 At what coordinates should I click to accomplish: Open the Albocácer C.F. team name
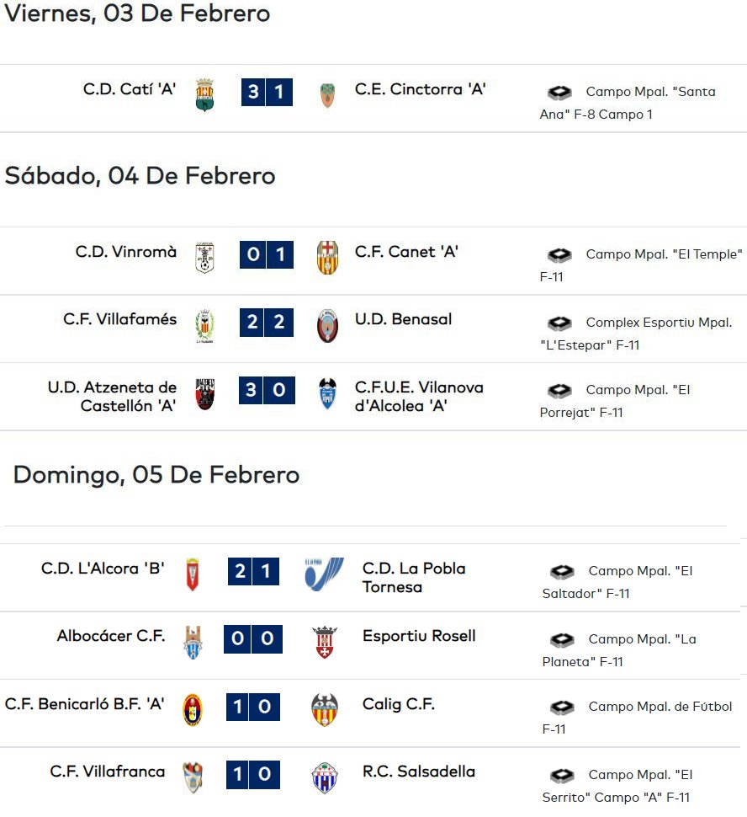click(x=111, y=636)
